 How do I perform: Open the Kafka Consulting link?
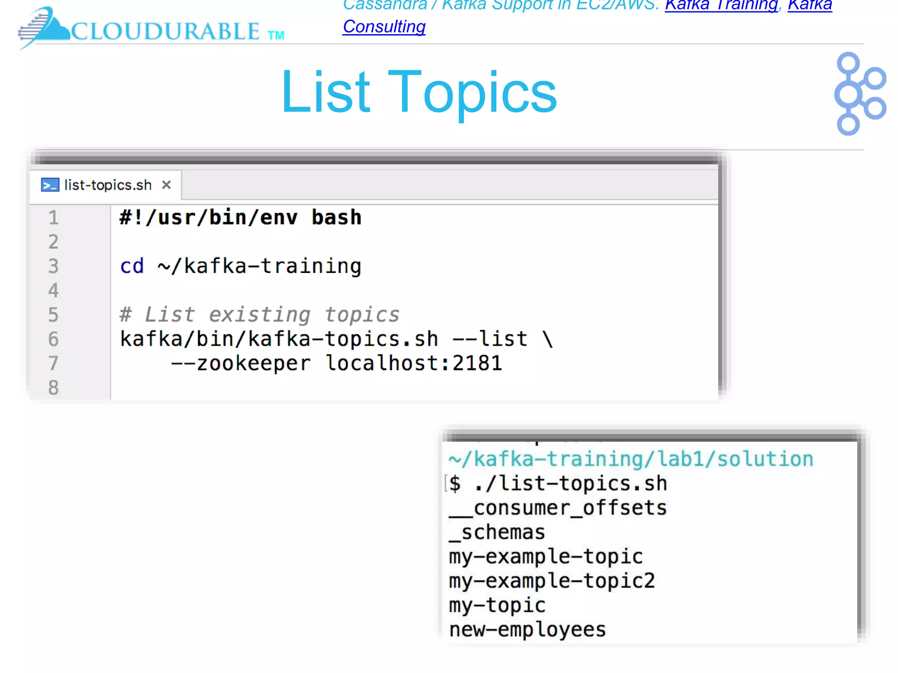click(384, 27)
